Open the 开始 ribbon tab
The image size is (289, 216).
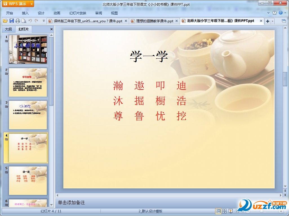[x=10, y=13]
